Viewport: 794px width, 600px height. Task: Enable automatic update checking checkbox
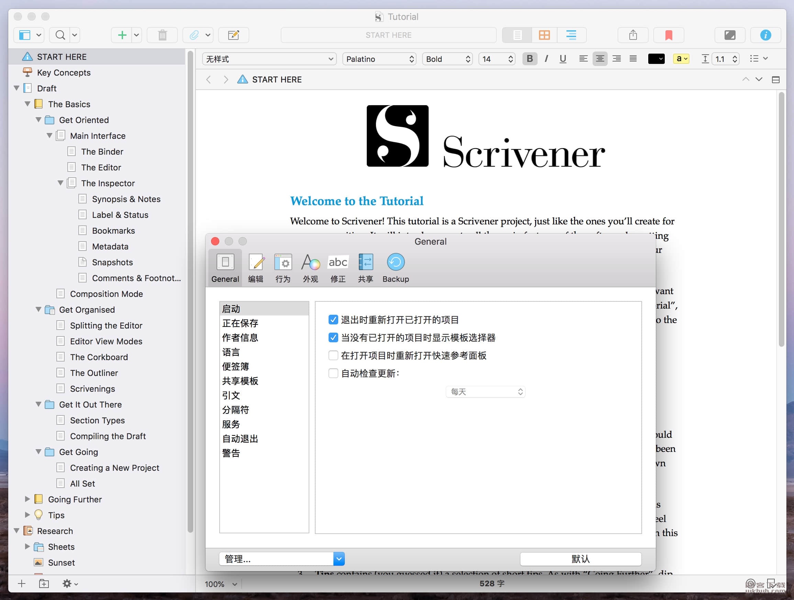(x=333, y=374)
